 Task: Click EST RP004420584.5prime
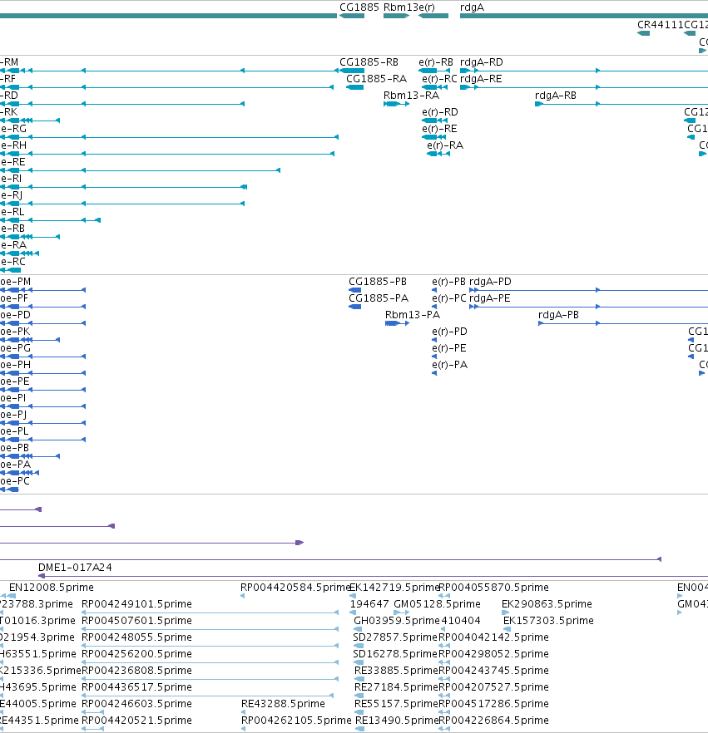click(295, 588)
